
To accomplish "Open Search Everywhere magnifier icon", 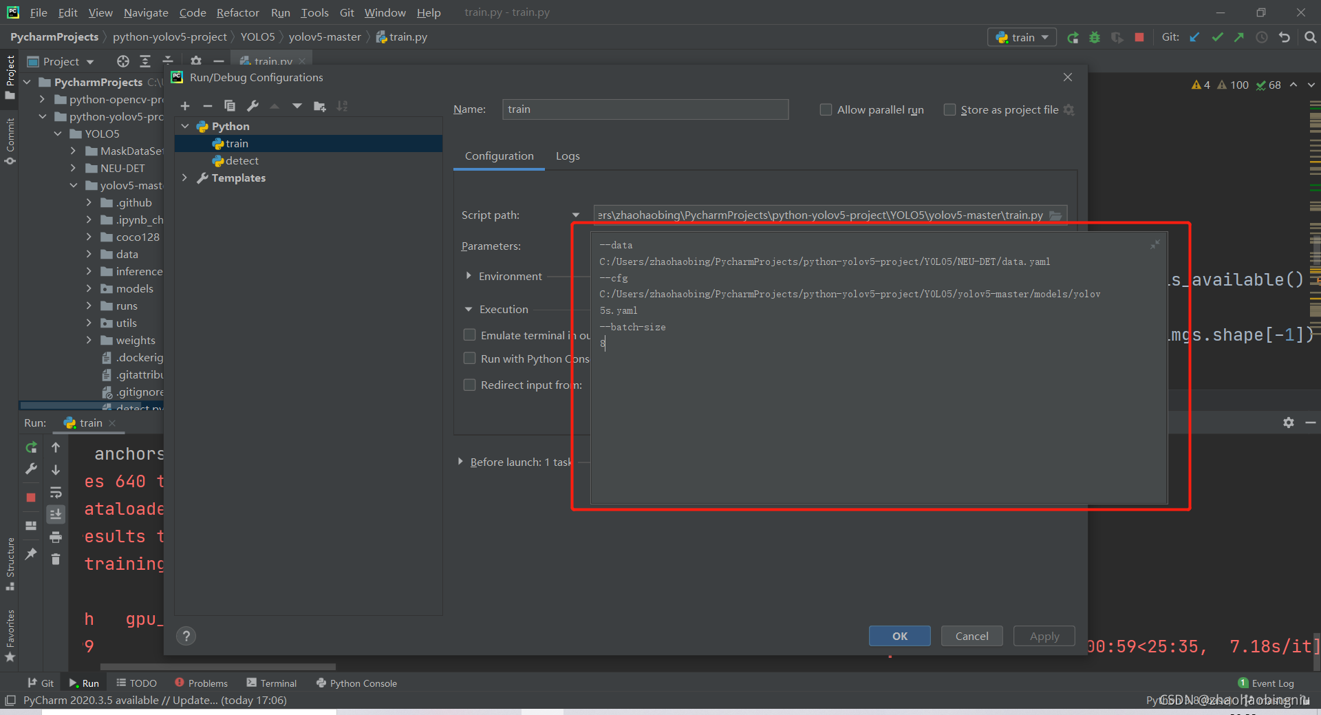I will pos(1310,37).
